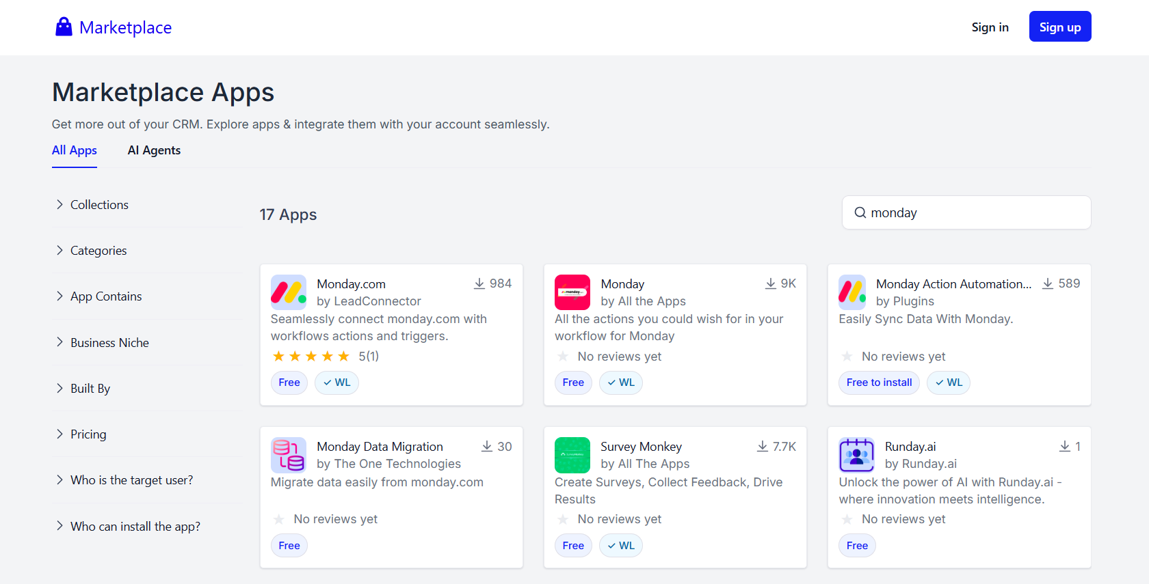Click WL badge on Monday Action Automation card

click(x=949, y=383)
